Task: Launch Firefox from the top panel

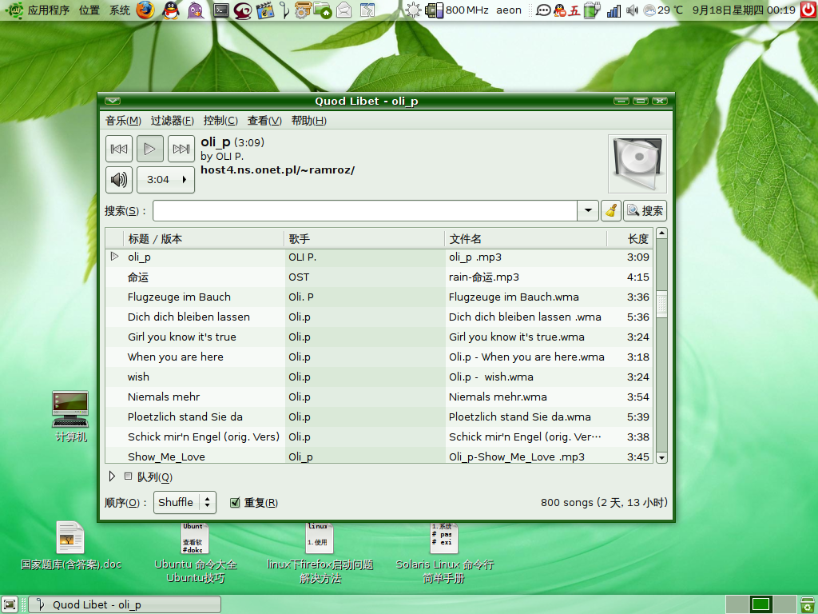Action: (145, 10)
